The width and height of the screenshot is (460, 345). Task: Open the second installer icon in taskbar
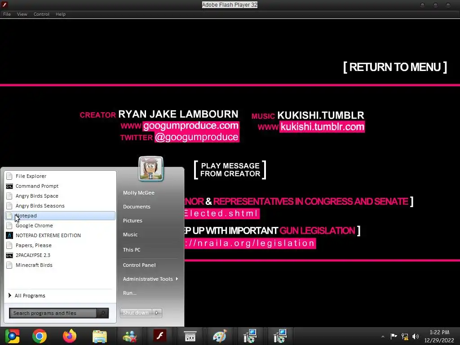tap(280, 336)
